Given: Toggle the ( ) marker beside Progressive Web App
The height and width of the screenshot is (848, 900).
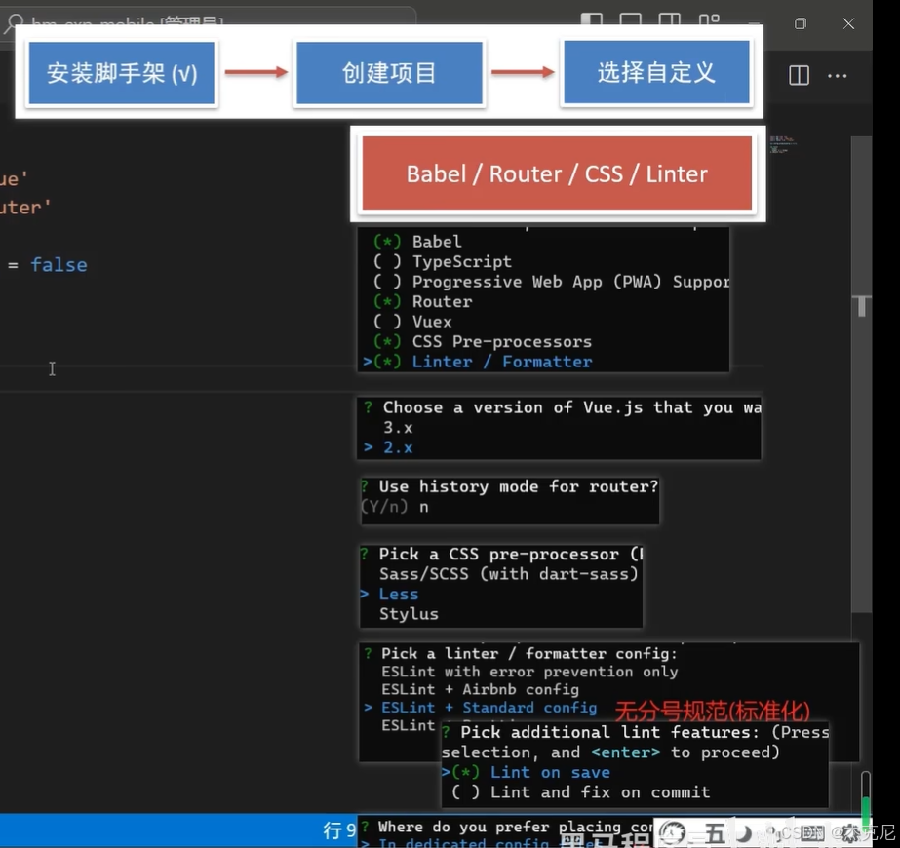Looking at the screenshot, I should point(387,282).
